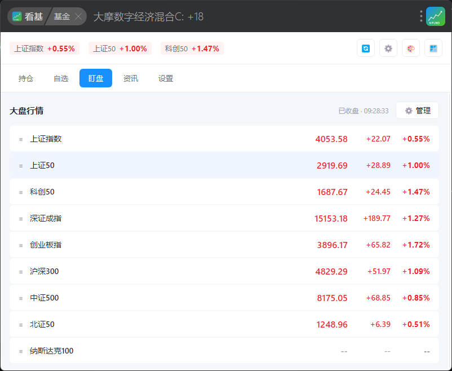452x371 pixels.
Task: Click the percentage +0.85%
Action: pos(416,298)
